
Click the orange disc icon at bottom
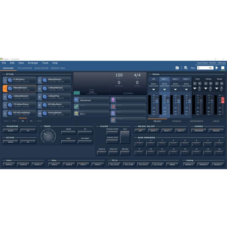(113, 120)
